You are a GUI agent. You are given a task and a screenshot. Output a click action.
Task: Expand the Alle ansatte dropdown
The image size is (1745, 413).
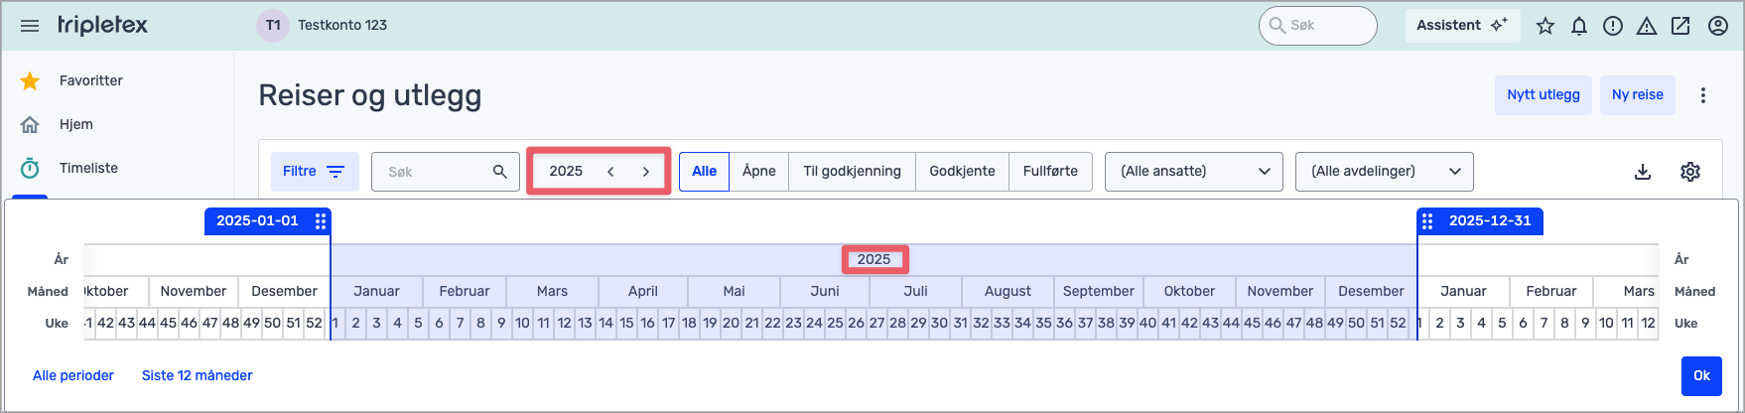pos(1193,171)
